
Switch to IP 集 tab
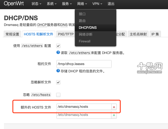(x=155, y=34)
